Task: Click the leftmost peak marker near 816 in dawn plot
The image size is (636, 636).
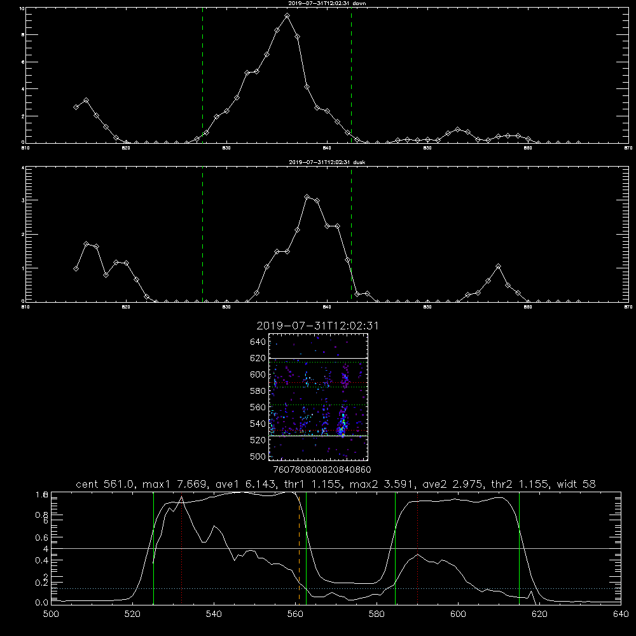Action: (86, 100)
